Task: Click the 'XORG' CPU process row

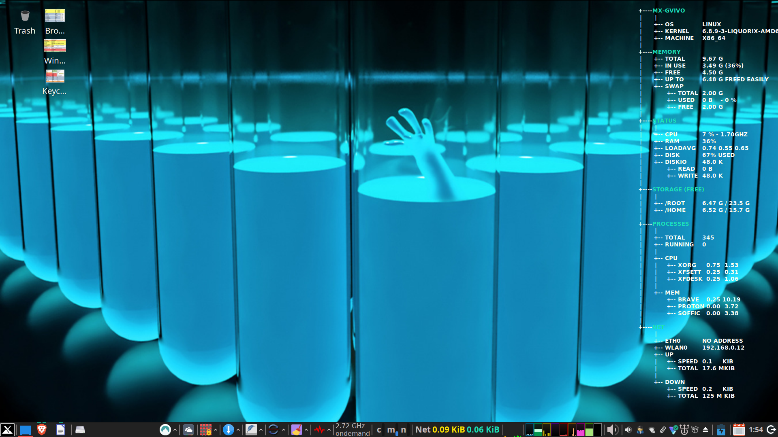Action: coord(703,265)
